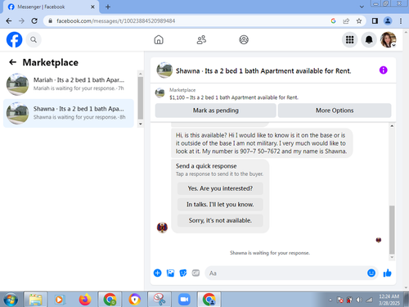Click the chat message scrollbar thumb
The image size is (409, 307).
point(392,230)
